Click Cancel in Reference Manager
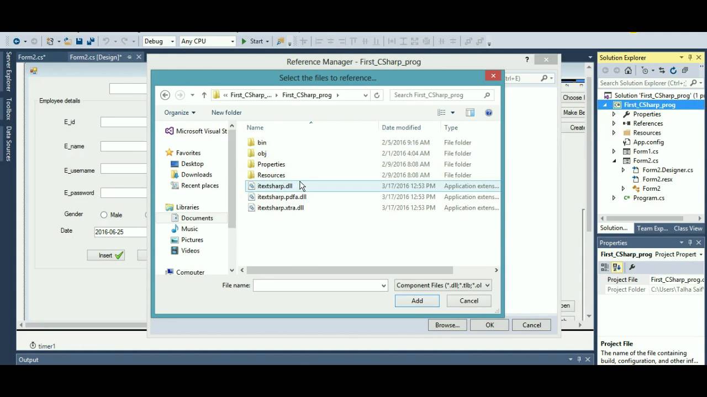The height and width of the screenshot is (397, 707). 532,325
